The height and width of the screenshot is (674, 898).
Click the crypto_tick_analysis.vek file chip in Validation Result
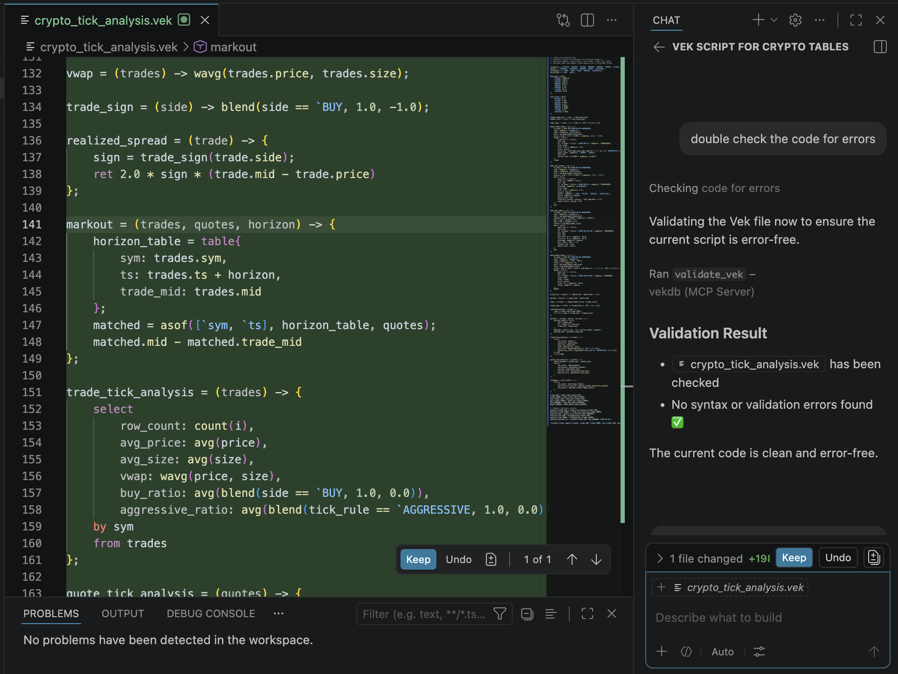pos(749,364)
